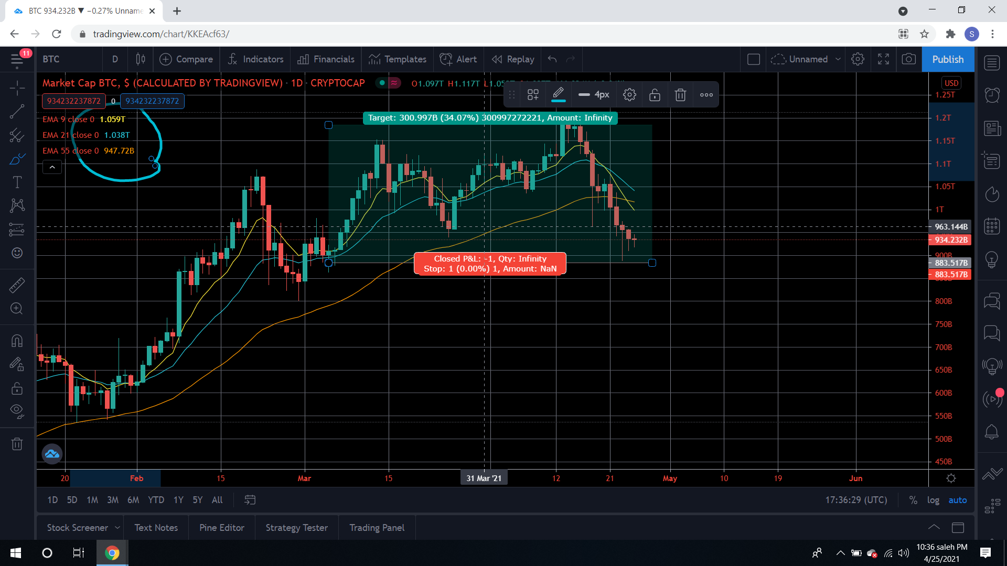Change the D timeframe interval
This screenshot has width=1007, height=566.
pyautogui.click(x=115, y=59)
